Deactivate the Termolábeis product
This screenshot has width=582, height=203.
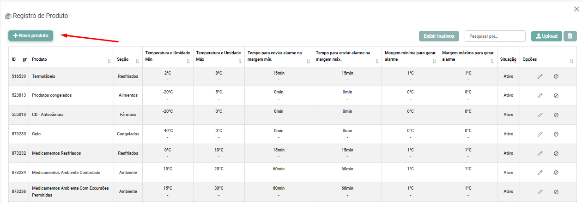556,76
